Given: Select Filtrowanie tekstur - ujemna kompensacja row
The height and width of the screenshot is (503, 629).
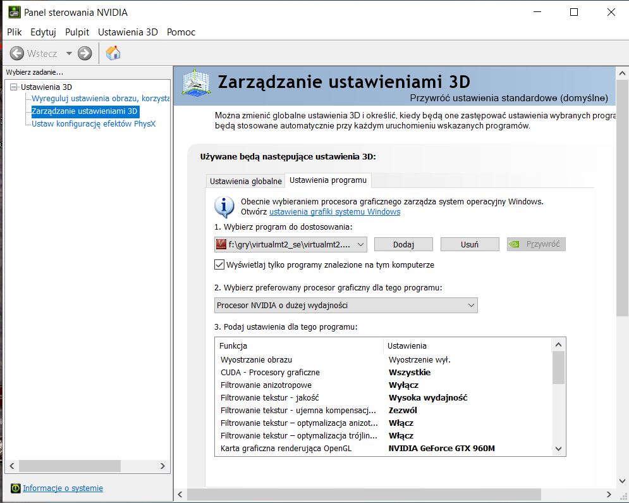Looking at the screenshot, I should click(384, 410).
